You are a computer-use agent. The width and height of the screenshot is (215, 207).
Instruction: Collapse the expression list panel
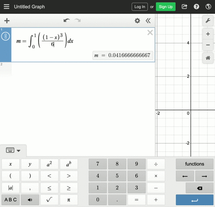tap(148, 21)
